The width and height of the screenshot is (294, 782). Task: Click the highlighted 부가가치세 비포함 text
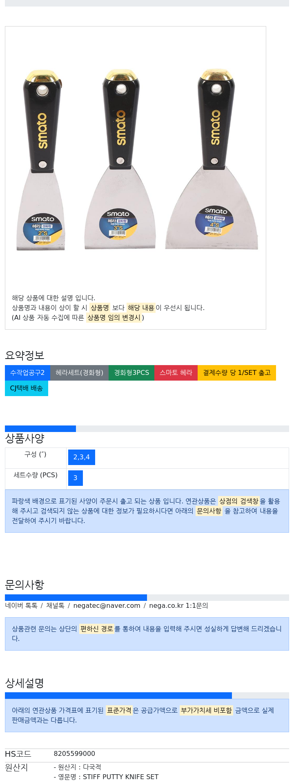[x=207, y=710]
